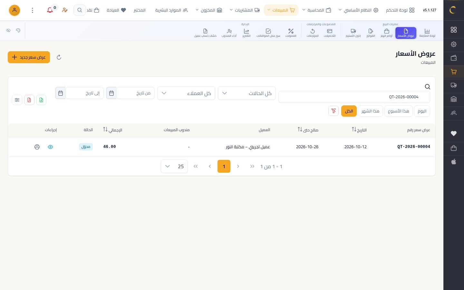
Task: Open the theme palette icon
Action: coord(18,30)
